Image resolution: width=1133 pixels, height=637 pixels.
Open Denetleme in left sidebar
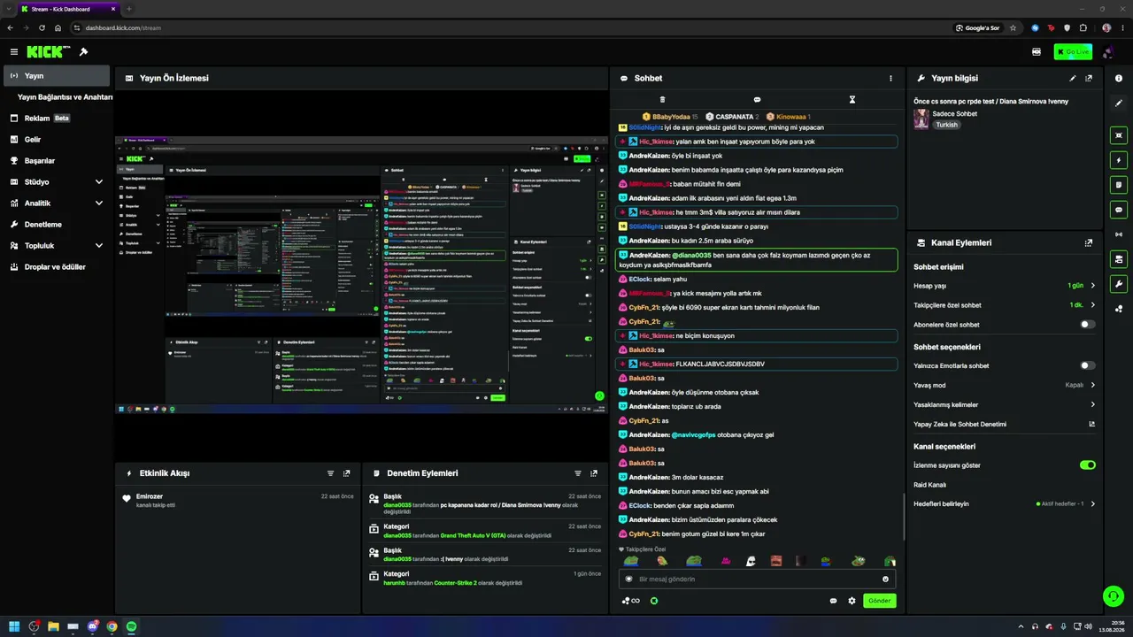tap(58, 224)
